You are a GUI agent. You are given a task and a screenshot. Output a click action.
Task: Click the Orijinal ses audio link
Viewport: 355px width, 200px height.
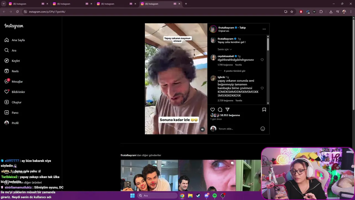point(224,31)
